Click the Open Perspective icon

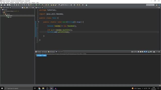[157, 5]
